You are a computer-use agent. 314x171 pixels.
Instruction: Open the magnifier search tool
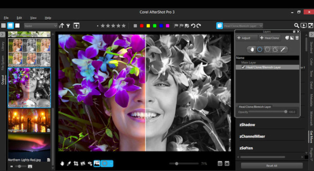[x=296, y=26]
